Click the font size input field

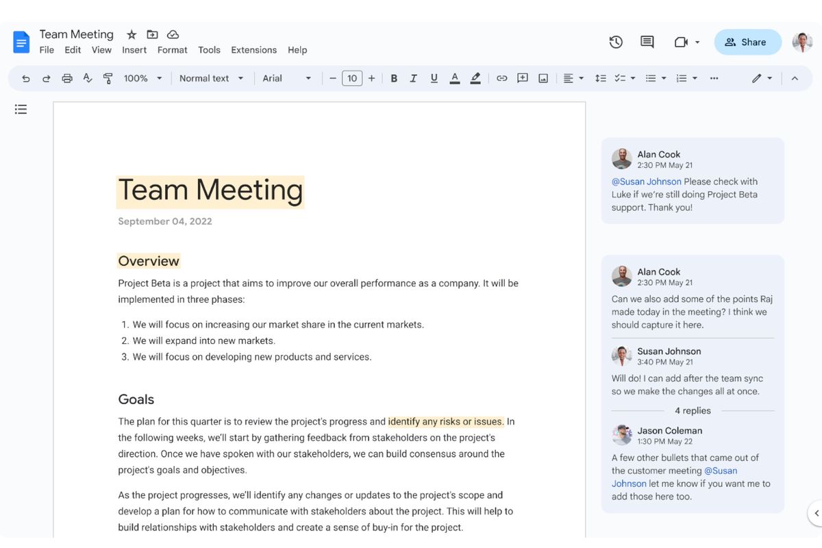(352, 79)
